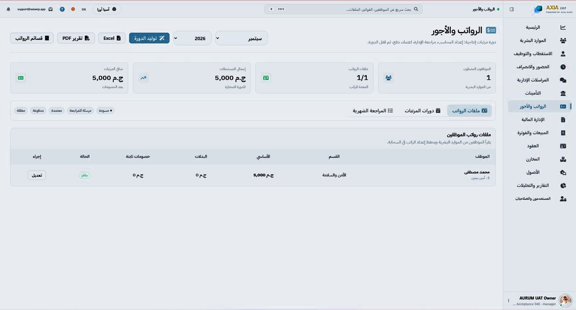Open الحضور والانصراف attendance module
Image resolution: width=576 pixels, height=310 pixels.
click(x=539, y=67)
